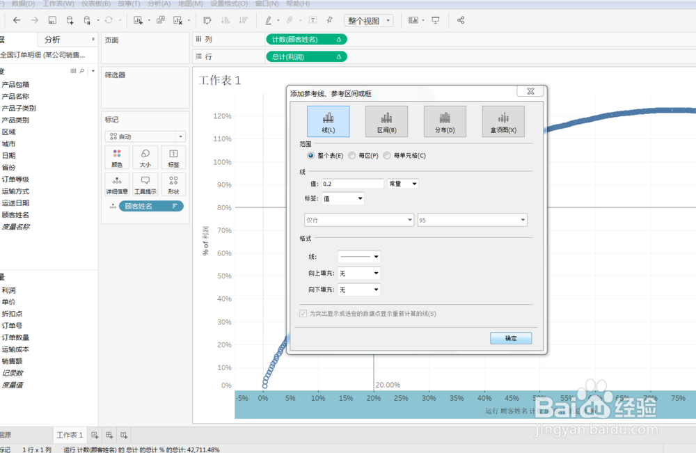Click the presentation mode icon
Screen dimensions: 696x453
[436, 20]
